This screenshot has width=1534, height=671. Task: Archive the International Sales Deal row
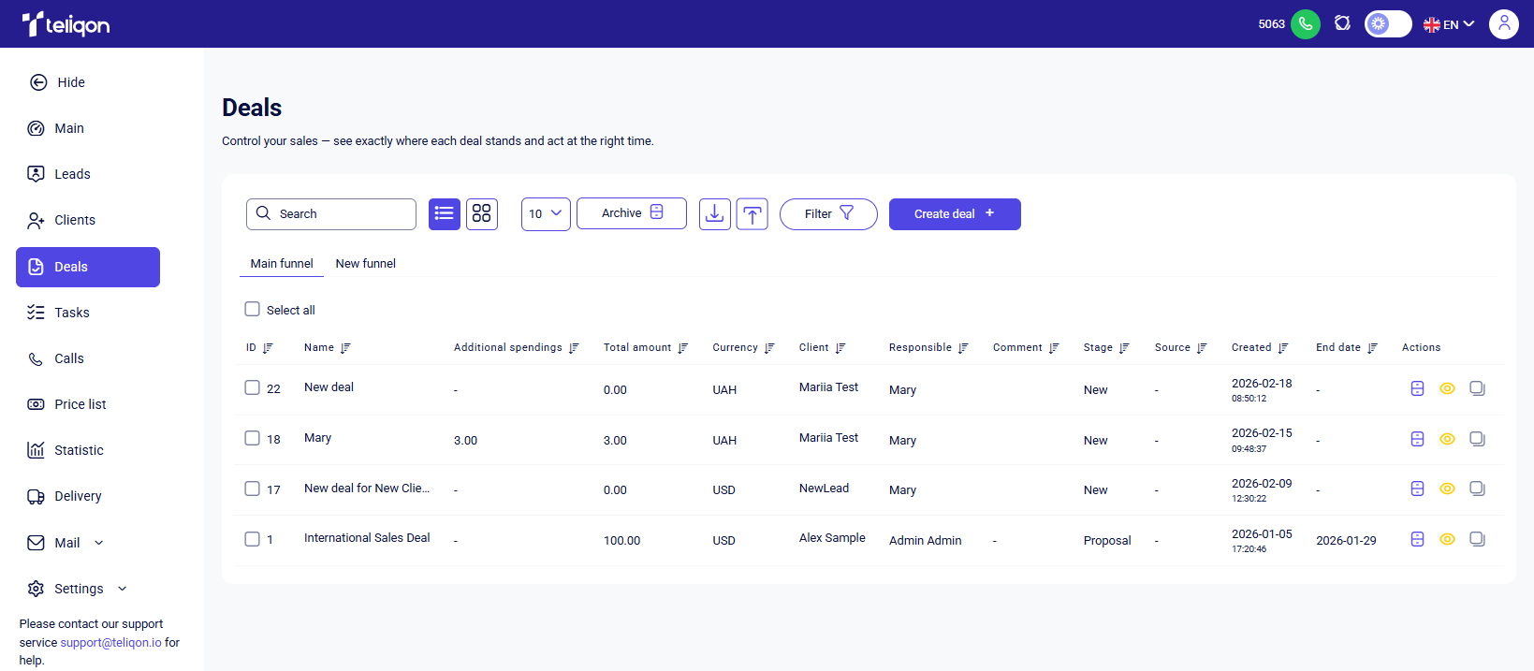tap(1417, 539)
